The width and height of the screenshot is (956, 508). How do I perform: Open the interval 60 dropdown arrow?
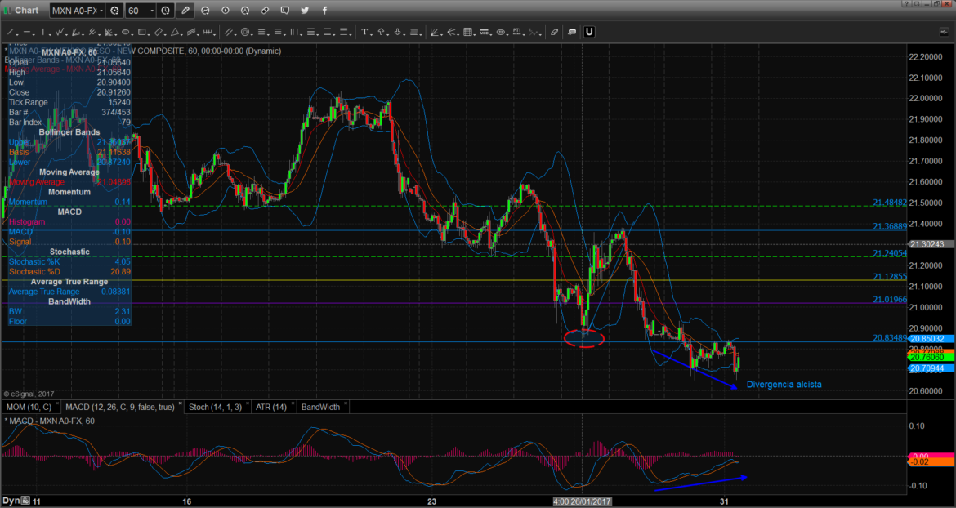click(152, 11)
